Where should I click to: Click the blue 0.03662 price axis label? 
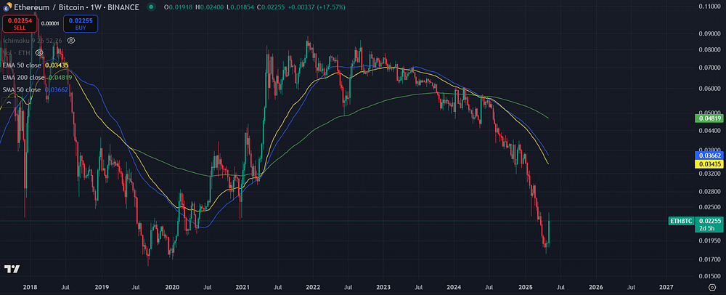coord(709,155)
